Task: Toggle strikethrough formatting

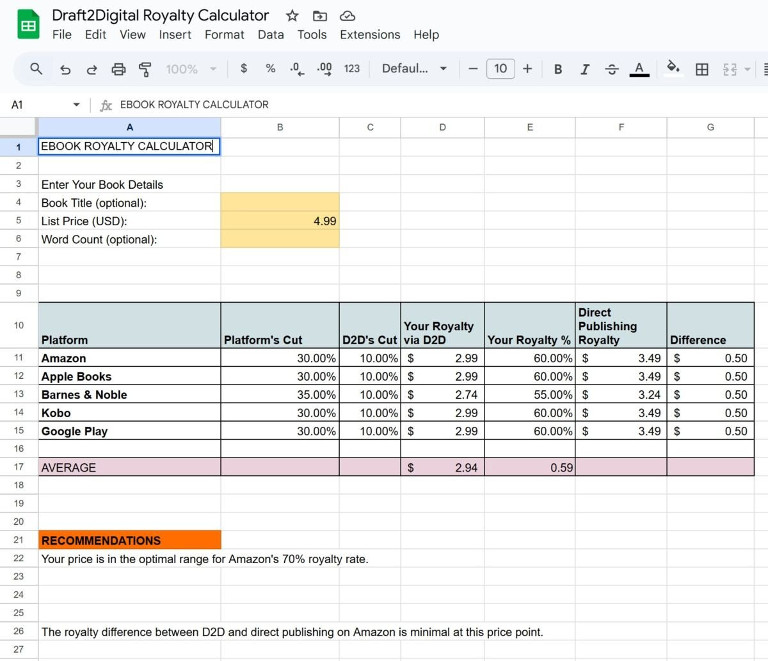Action: [x=612, y=68]
